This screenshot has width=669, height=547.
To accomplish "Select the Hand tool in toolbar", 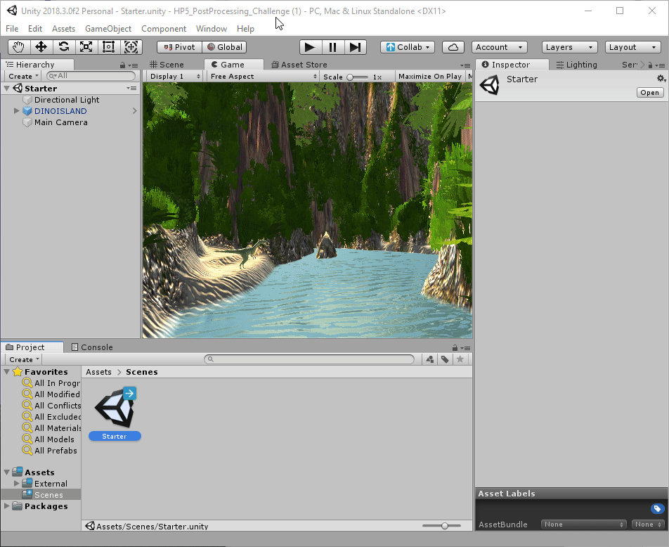I will pyautogui.click(x=19, y=47).
